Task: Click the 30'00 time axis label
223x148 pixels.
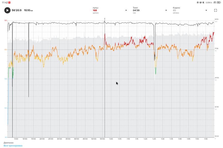Action: point(59,139)
